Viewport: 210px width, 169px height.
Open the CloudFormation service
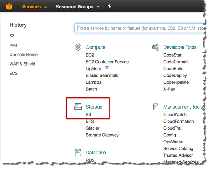pyautogui.click(x=178, y=121)
